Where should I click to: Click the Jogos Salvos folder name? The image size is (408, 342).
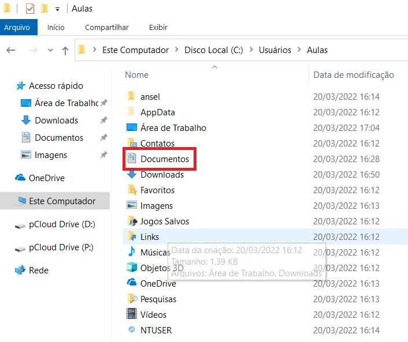[165, 221]
